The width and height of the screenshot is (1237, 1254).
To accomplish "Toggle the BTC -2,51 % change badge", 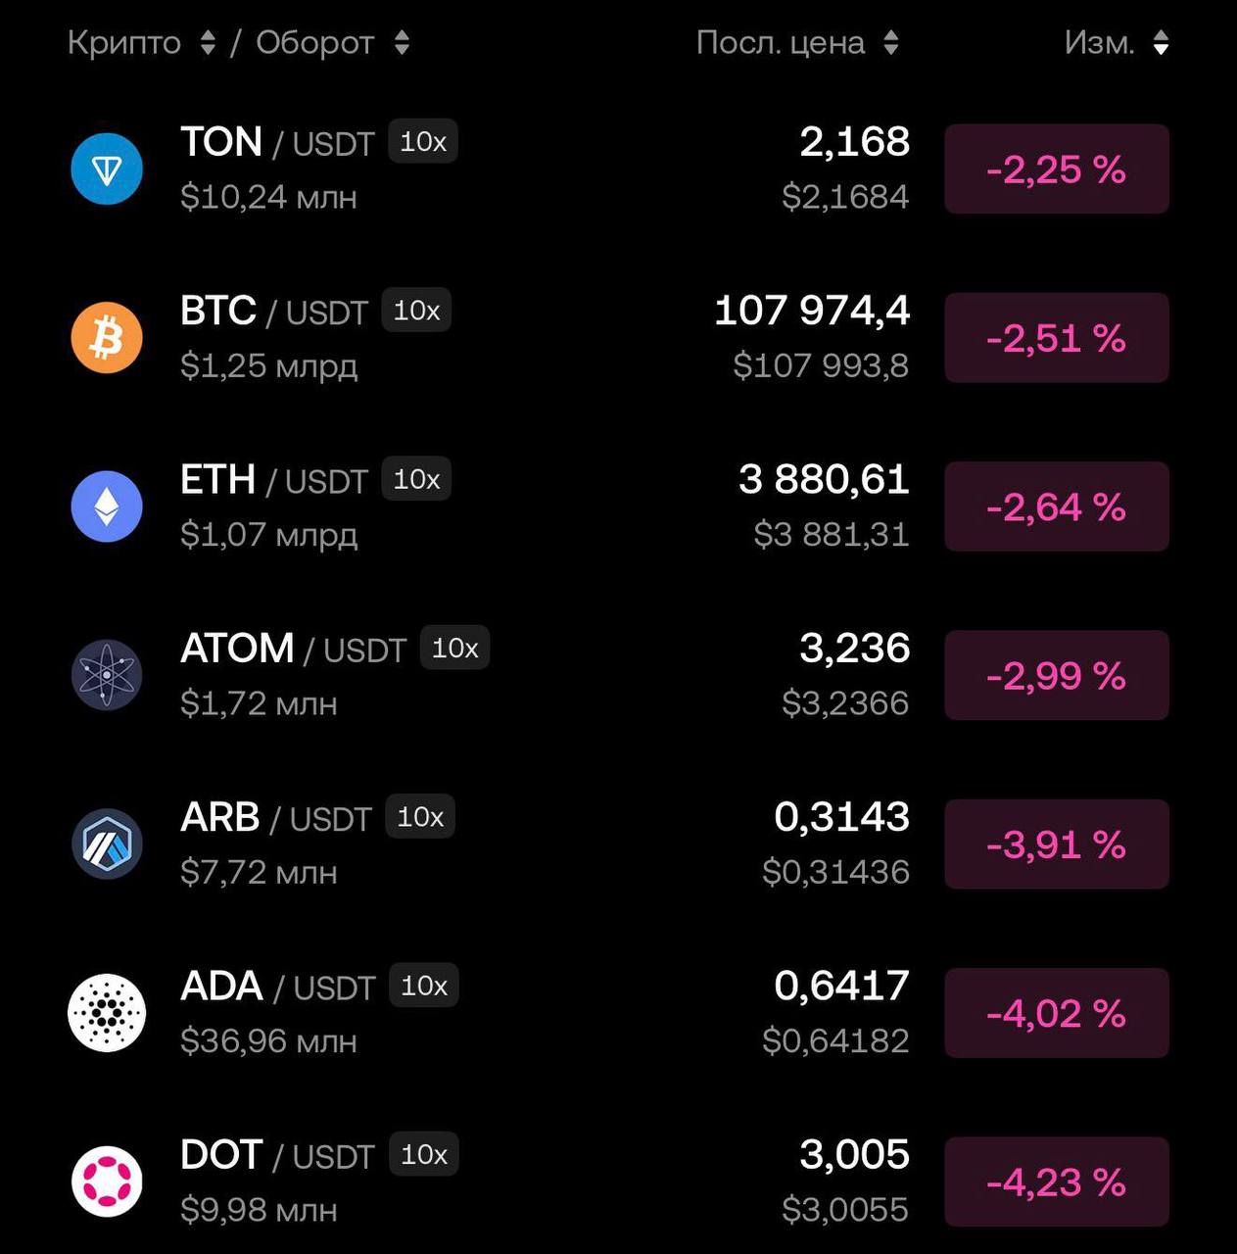I will coord(1056,338).
